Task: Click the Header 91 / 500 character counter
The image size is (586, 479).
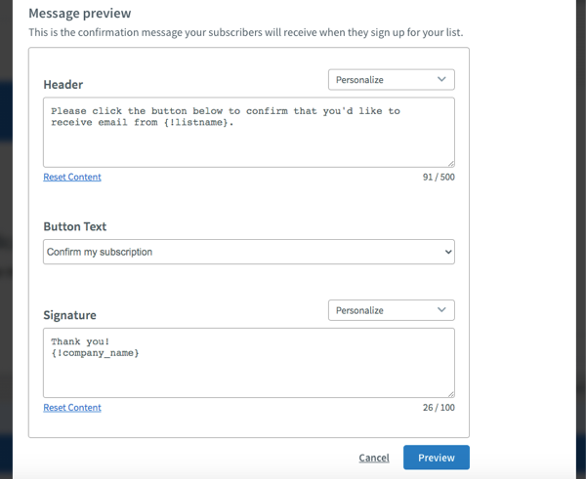Action: pyautogui.click(x=439, y=177)
